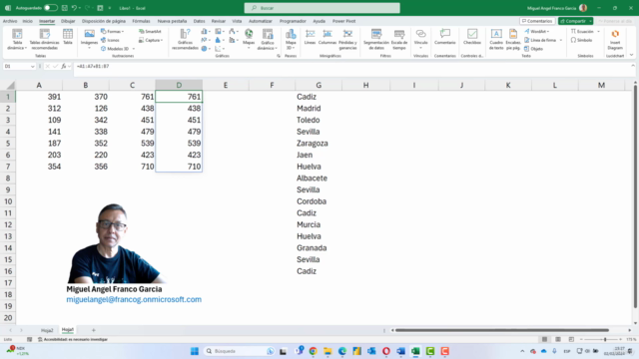Select column header D
Image resolution: width=639 pixels, height=359 pixels.
(179, 85)
